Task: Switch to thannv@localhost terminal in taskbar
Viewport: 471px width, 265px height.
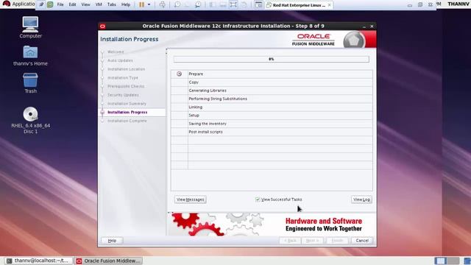Action: pyautogui.click(x=38, y=261)
